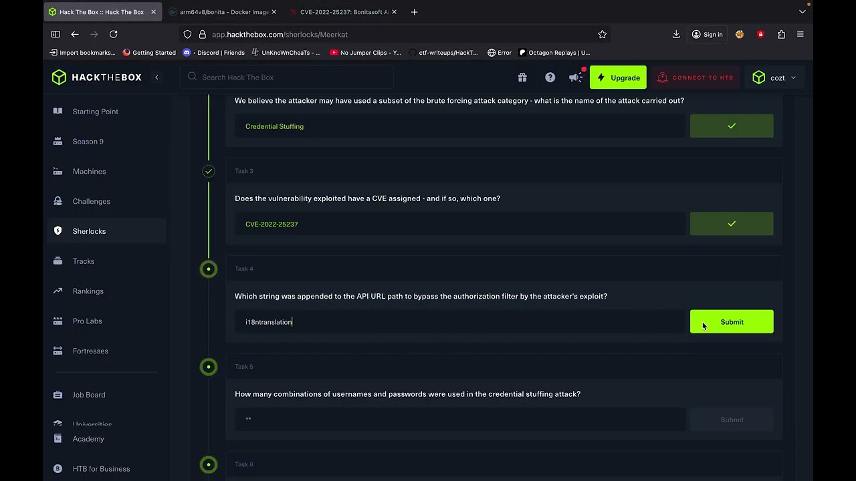856x481 pixels.
Task: Click the Search Hack The Box field
Action: (x=287, y=77)
